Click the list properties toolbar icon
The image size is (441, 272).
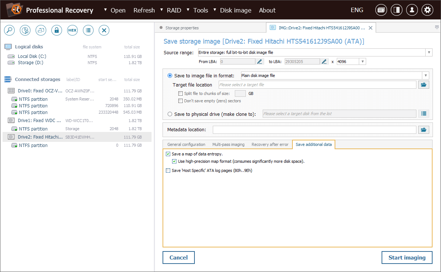(x=88, y=30)
